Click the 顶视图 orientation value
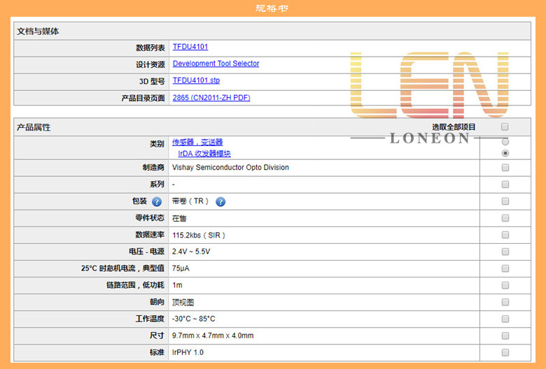 [x=183, y=302]
